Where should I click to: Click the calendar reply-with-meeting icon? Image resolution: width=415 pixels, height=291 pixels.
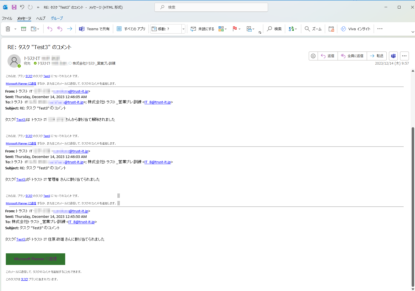[331, 29]
